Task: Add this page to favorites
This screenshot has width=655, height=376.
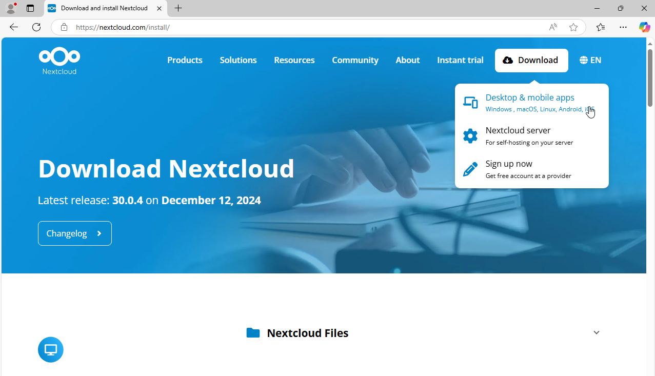Action: 573,27
